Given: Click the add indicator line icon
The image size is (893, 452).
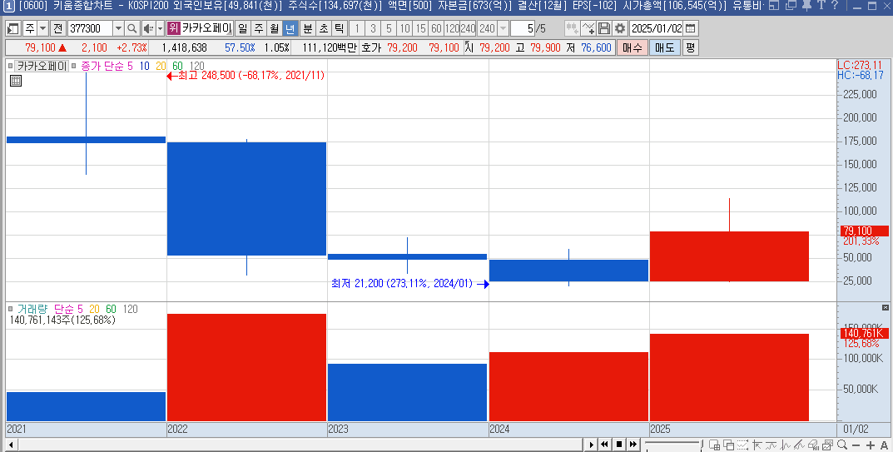Looking at the screenshot, I should click(x=588, y=28).
